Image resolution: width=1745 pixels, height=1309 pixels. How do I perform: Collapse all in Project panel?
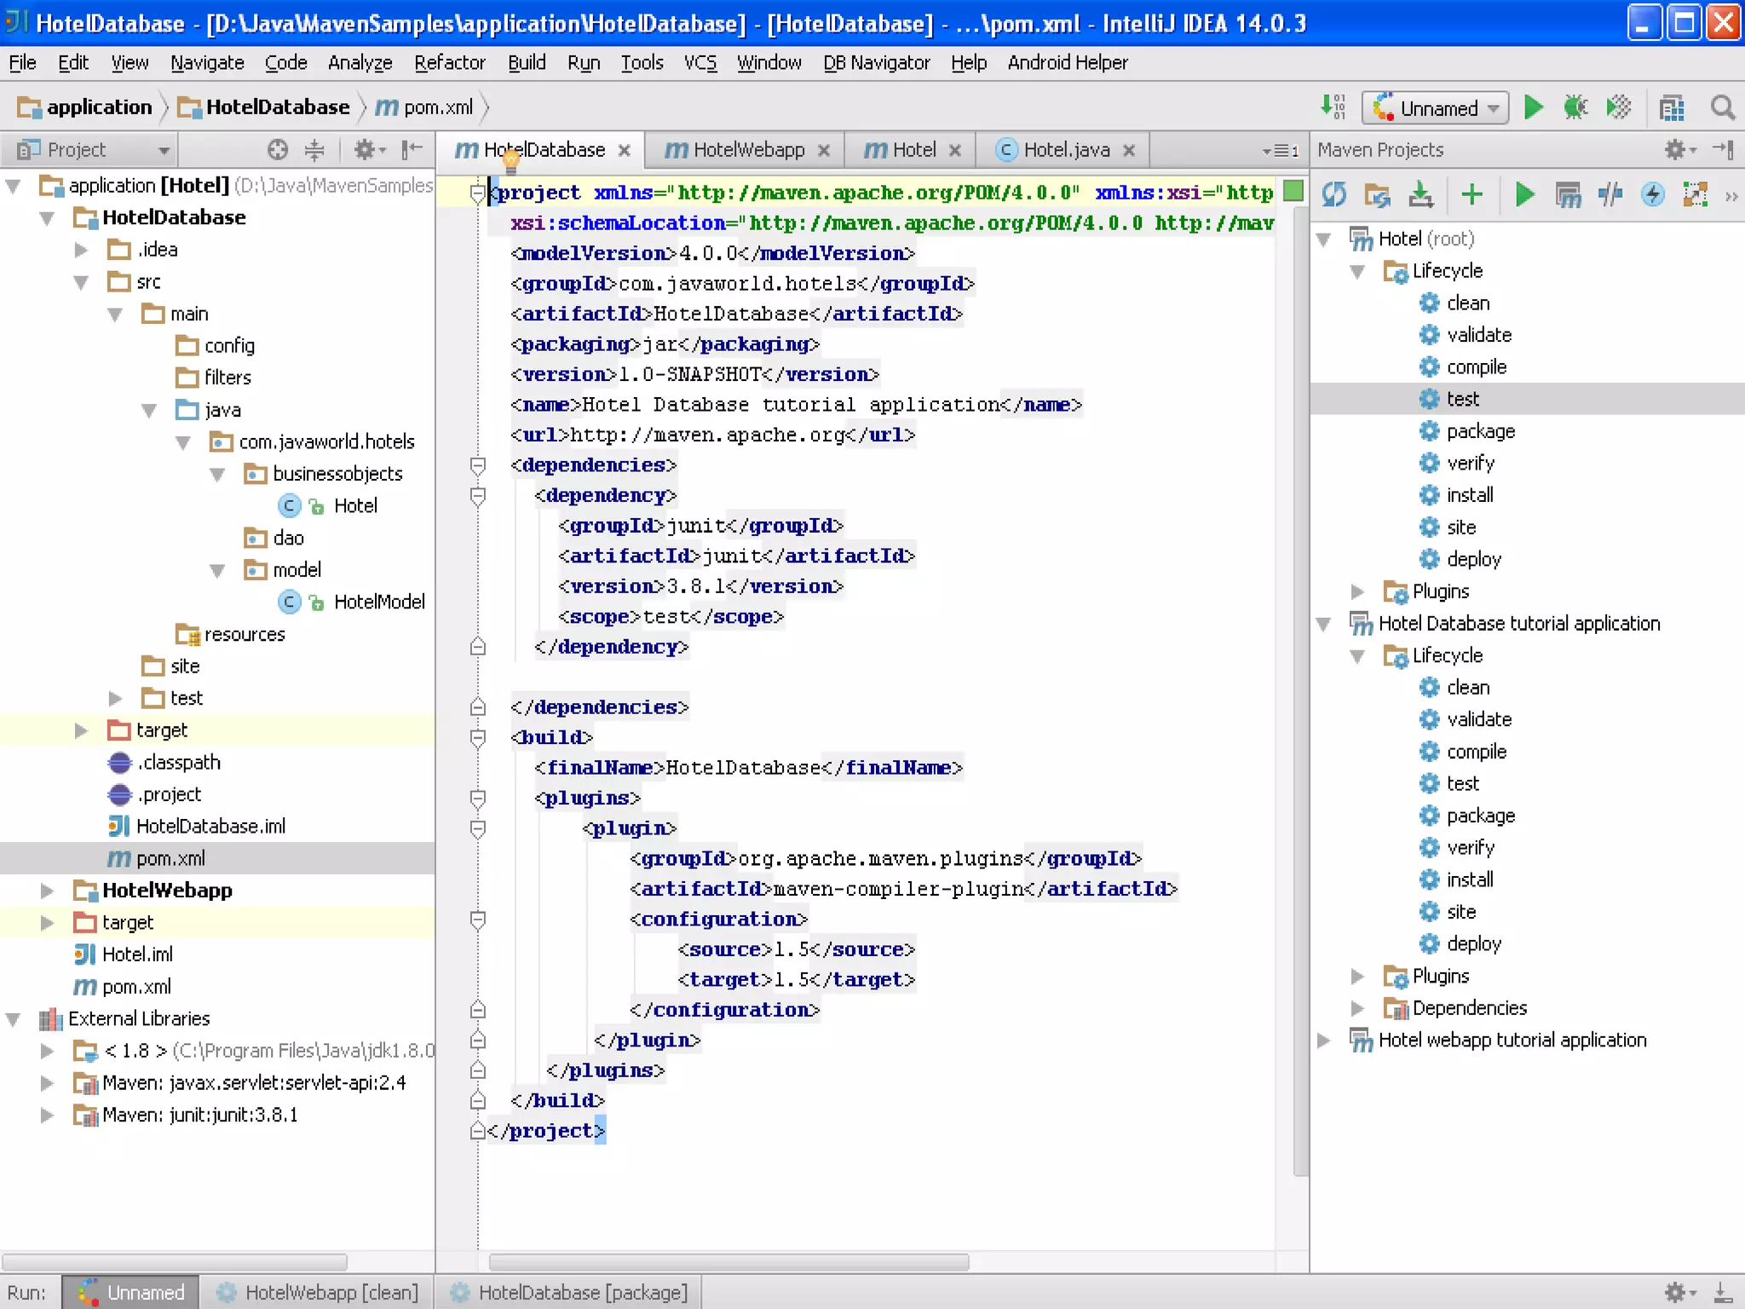[314, 150]
